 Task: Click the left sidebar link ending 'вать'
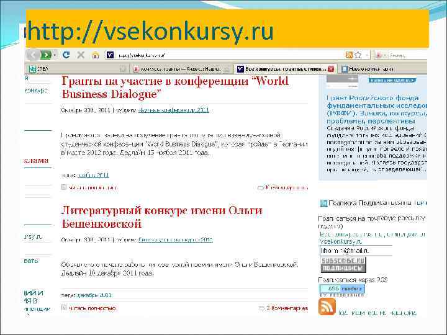(32, 261)
